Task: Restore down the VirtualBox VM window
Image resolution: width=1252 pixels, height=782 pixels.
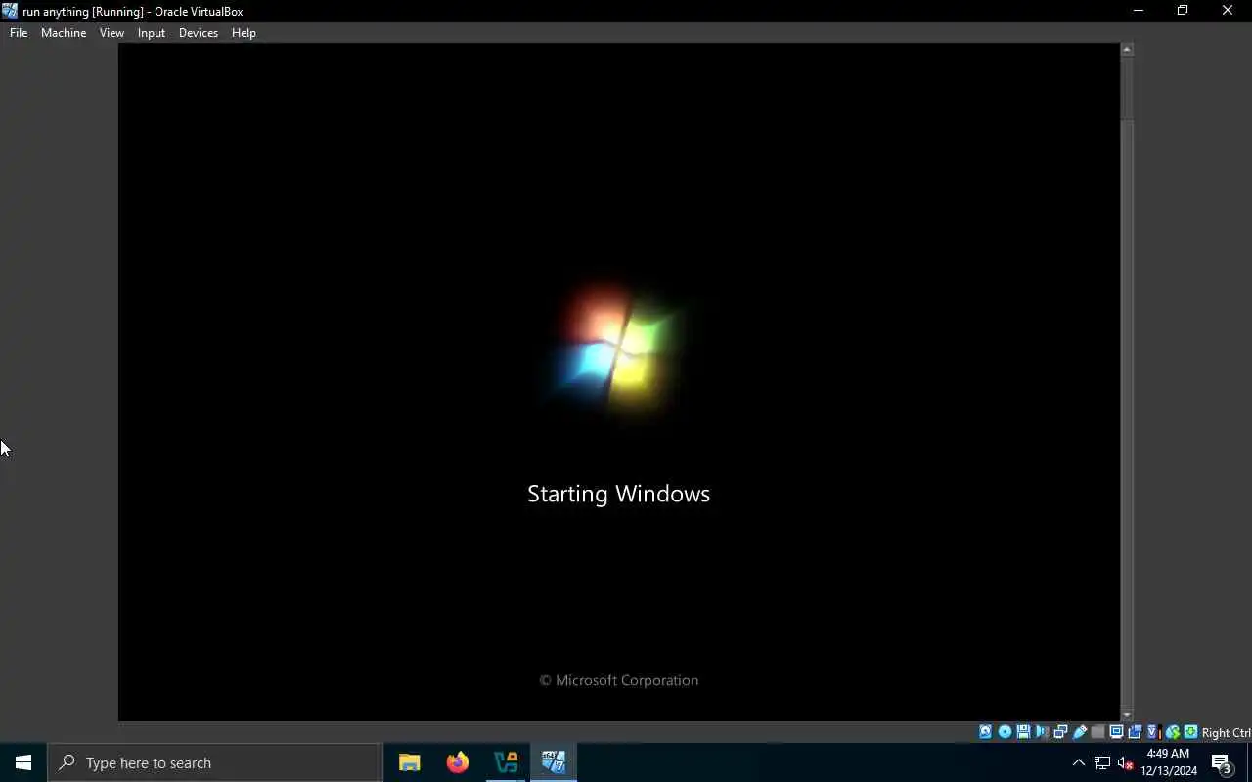Action: pos(1183,11)
